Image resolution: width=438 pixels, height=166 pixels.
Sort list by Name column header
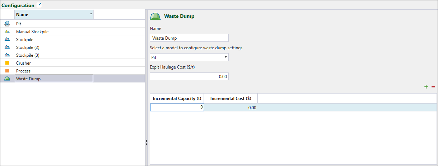pos(54,15)
